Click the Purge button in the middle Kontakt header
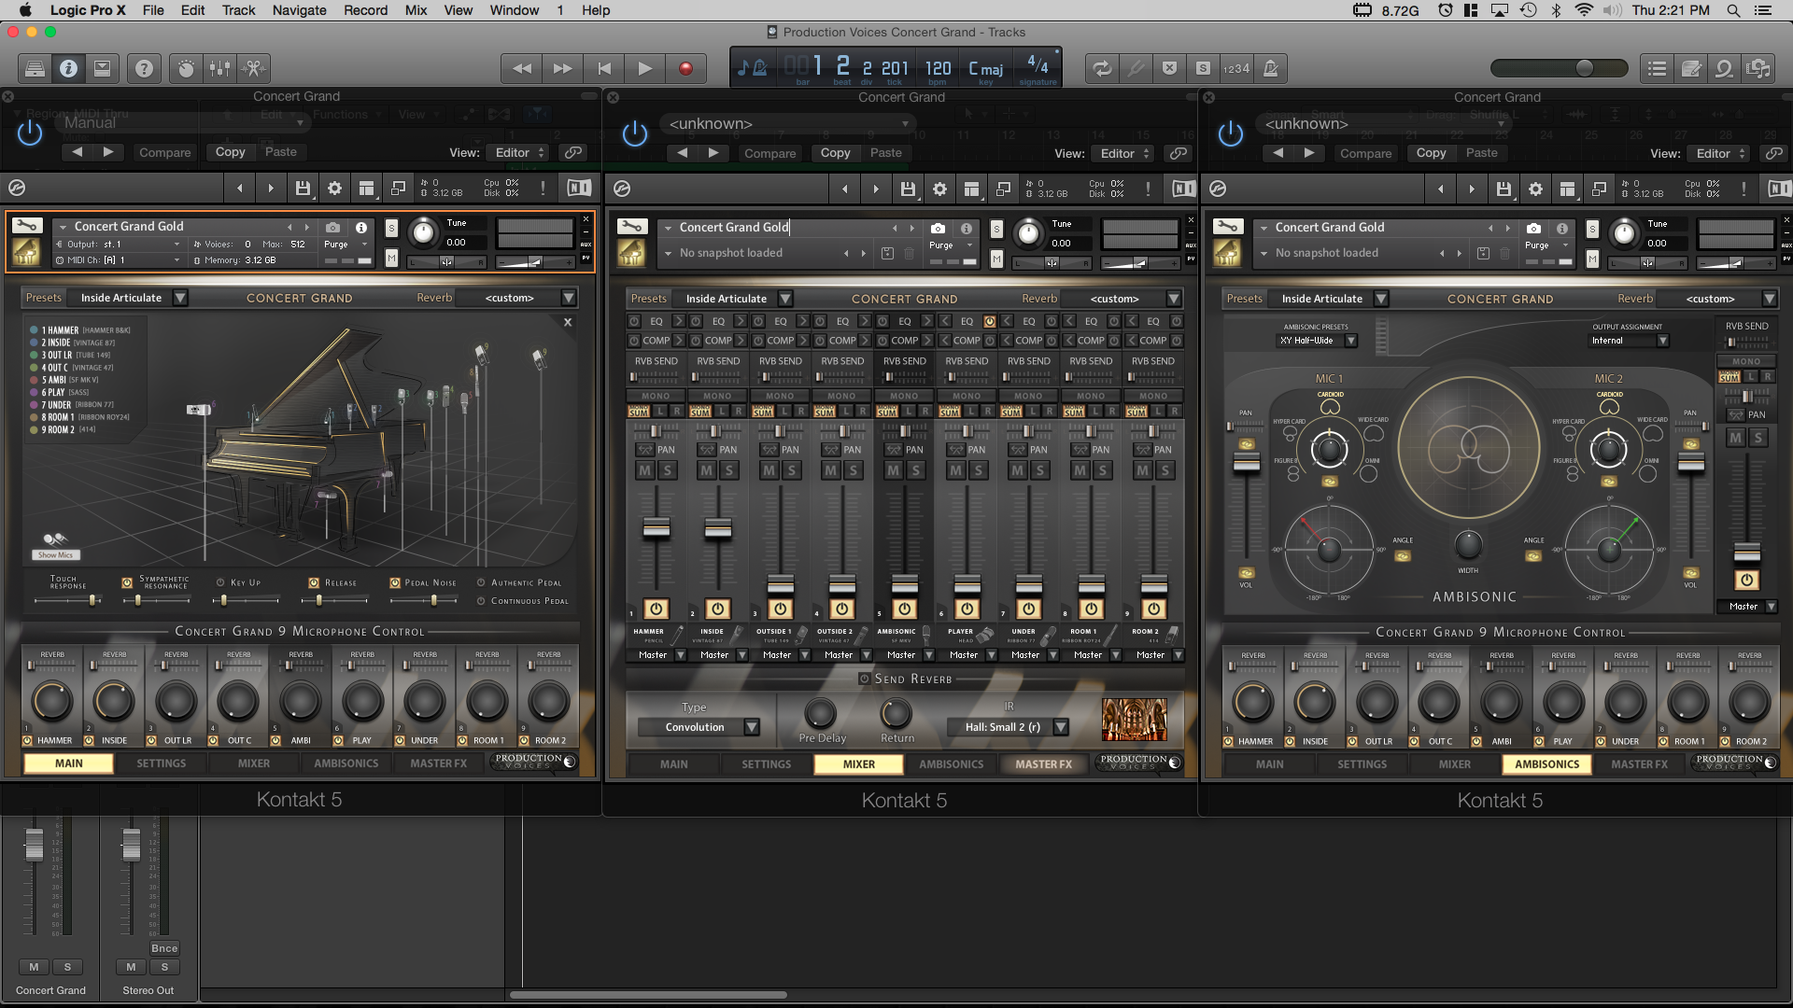The width and height of the screenshot is (1793, 1008). (941, 245)
